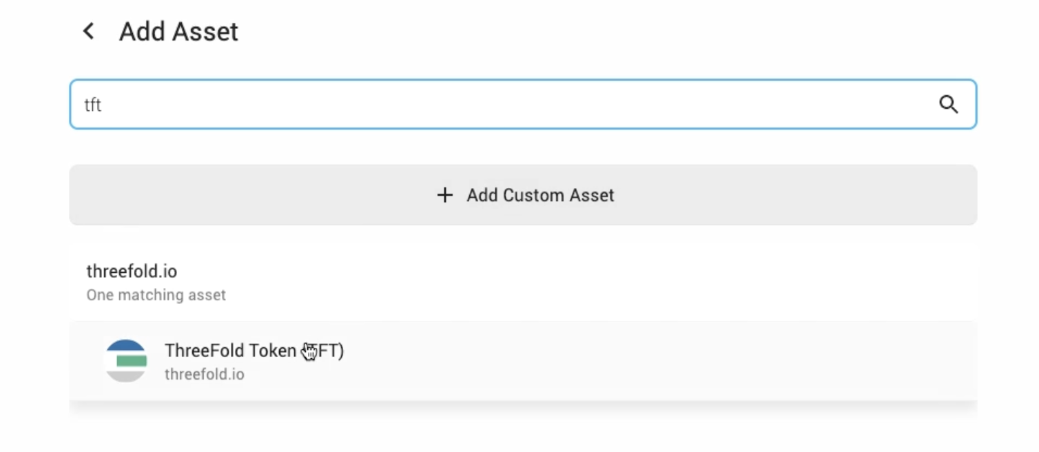Select the ThreeFold Token round logo
The width and height of the screenshot is (1039, 452).
pos(127,361)
